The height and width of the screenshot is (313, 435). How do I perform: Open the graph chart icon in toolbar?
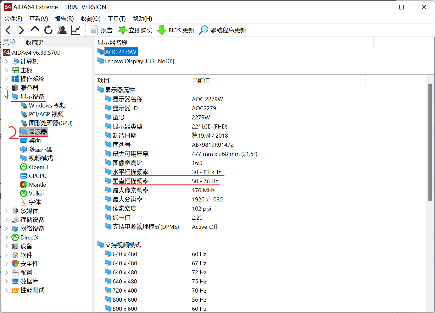click(x=75, y=30)
